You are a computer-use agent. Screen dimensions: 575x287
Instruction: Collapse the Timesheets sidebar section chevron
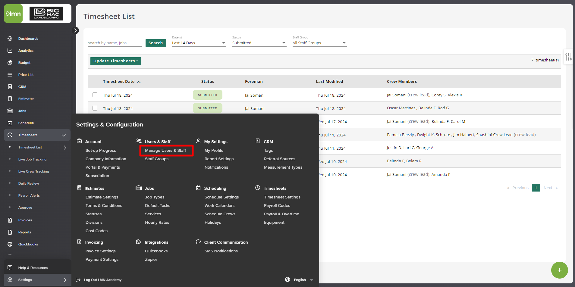64,135
